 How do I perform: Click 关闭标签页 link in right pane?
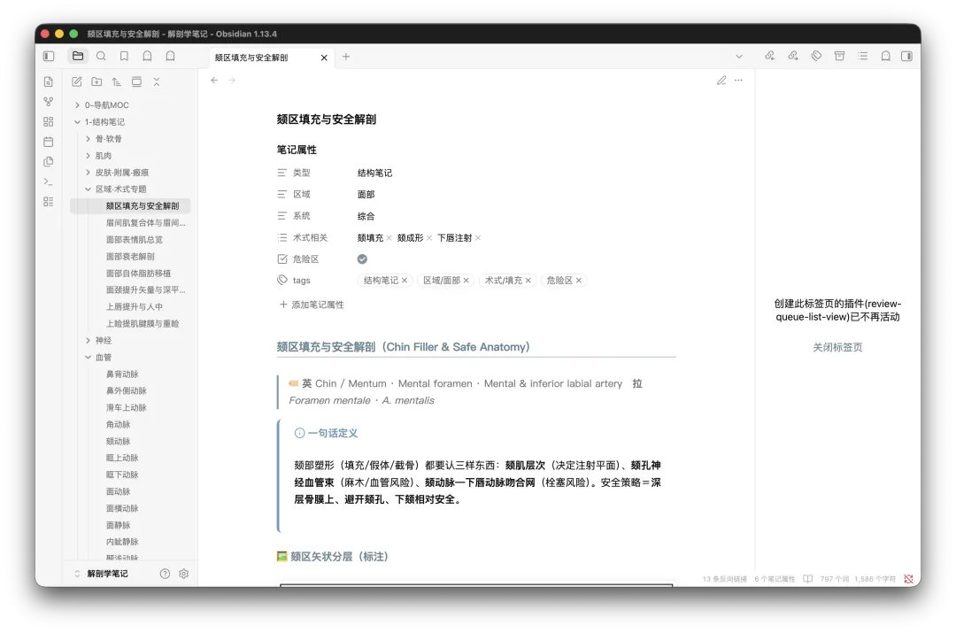pos(837,347)
